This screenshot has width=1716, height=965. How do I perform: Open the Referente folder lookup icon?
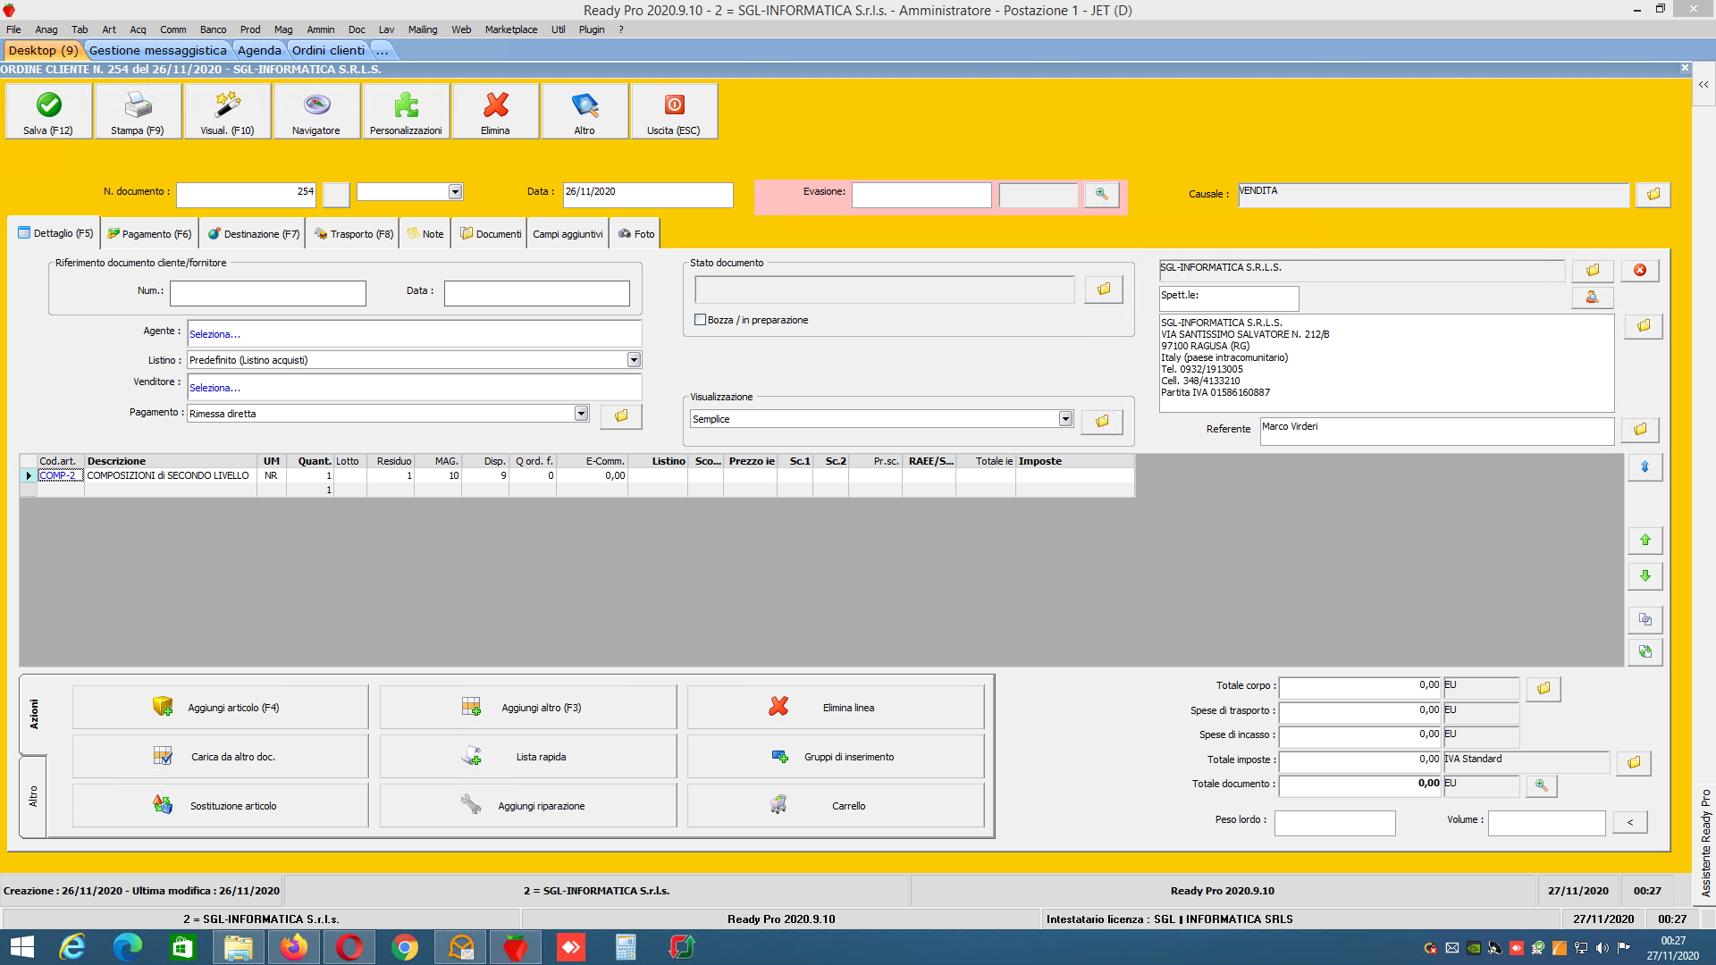1640,430
